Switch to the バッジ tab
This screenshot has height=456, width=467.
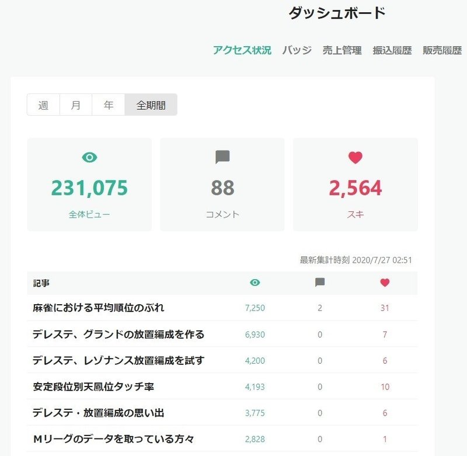[x=297, y=50]
